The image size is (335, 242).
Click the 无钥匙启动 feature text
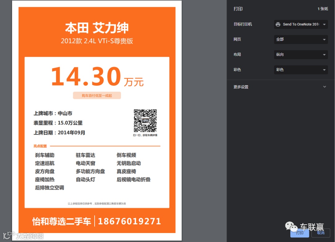pyautogui.click(x=129, y=163)
